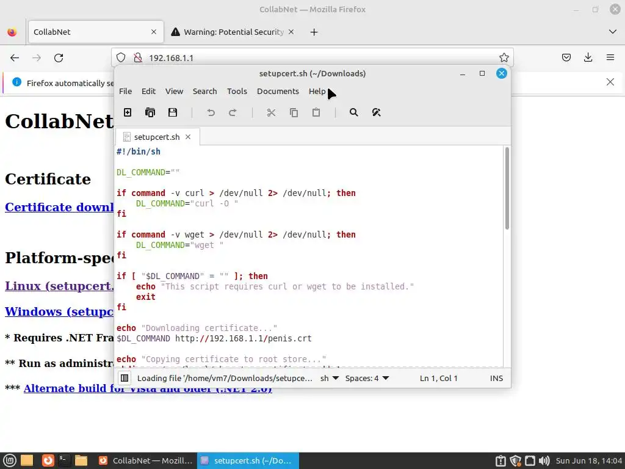Close the Security warning tab
The height and width of the screenshot is (469, 625).
click(x=291, y=32)
